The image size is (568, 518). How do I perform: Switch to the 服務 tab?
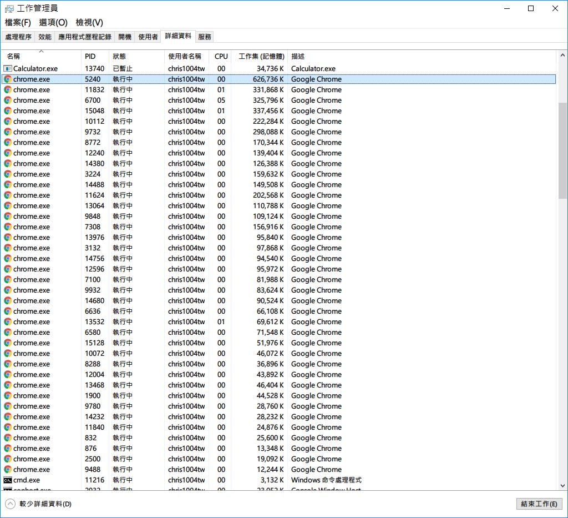point(205,37)
